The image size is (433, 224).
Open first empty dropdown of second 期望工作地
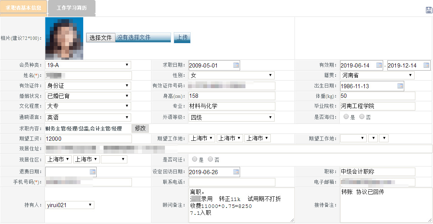pyautogui.click(x=354, y=138)
